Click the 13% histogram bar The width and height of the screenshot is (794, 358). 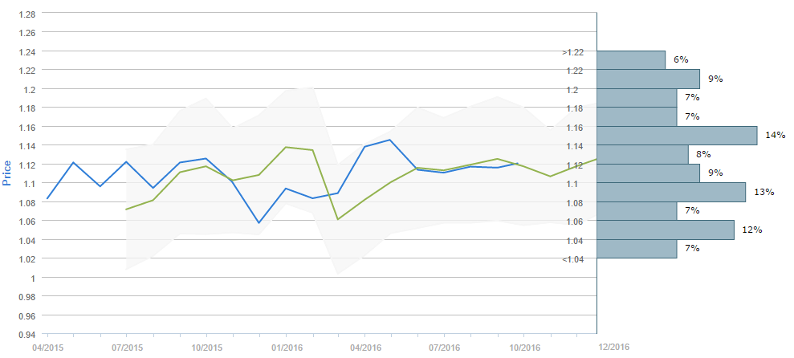[671, 192]
